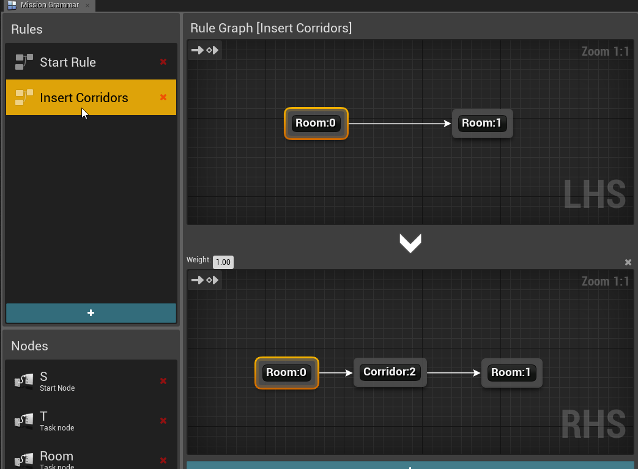Click the S Start Node icon
This screenshot has height=469, width=638.
pyautogui.click(x=23, y=382)
